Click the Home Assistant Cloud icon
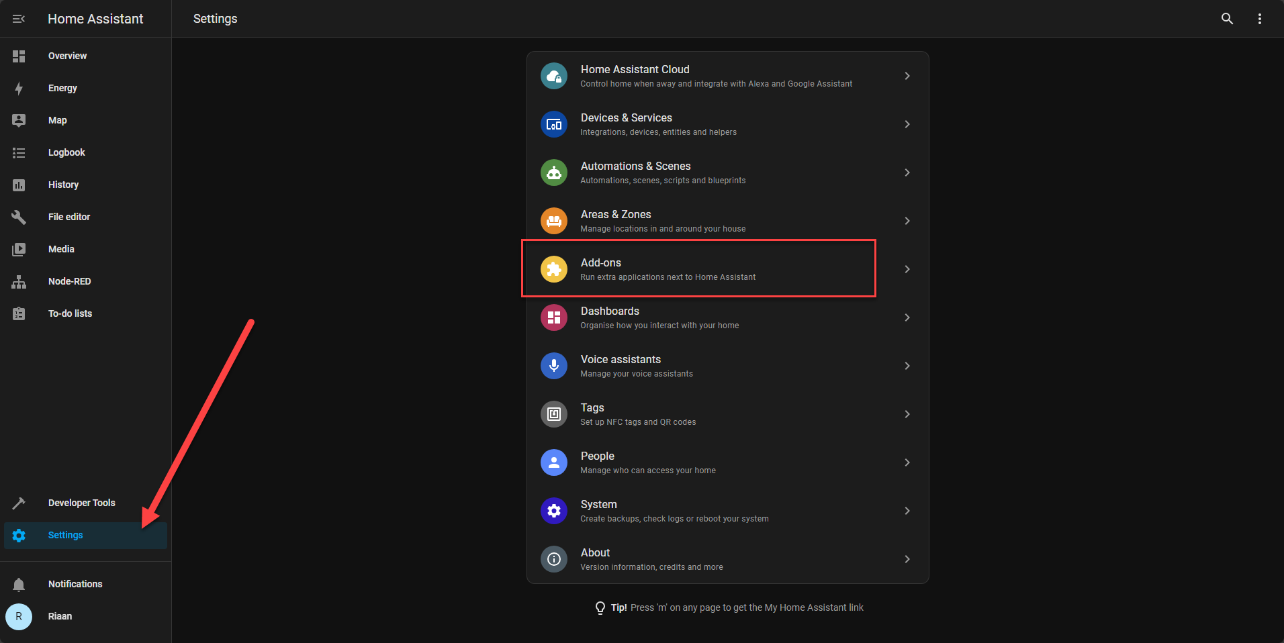1284x643 pixels. [x=554, y=76]
